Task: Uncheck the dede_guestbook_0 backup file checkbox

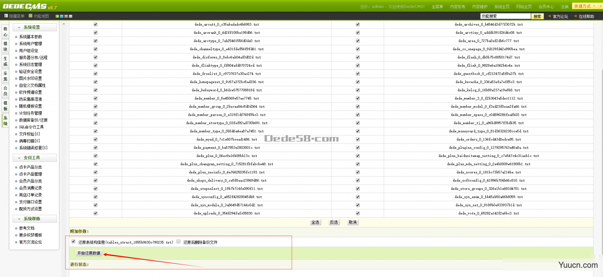Action: [358, 73]
